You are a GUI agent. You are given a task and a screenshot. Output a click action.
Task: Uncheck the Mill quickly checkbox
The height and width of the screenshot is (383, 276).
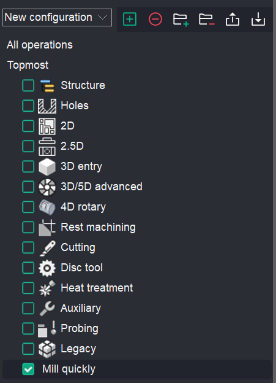[28, 369]
